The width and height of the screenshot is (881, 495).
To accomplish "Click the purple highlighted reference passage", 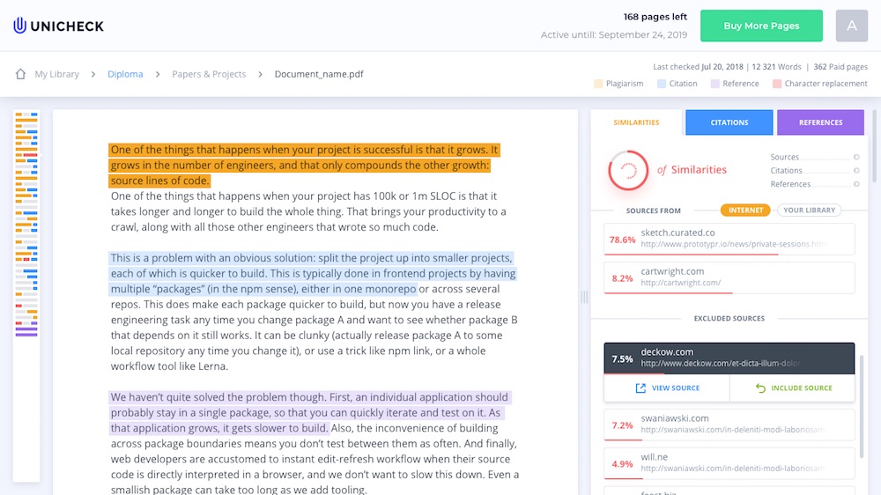I will click(308, 412).
